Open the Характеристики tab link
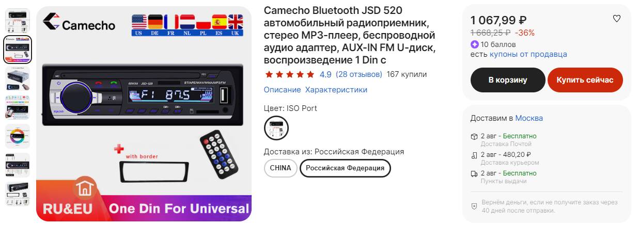Viewport: 638px width, 225px height. 336,90
